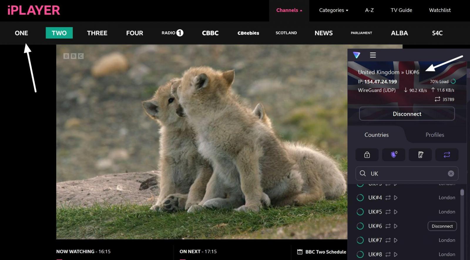Go to Watchlist
The height and width of the screenshot is (260, 470).
tap(440, 10)
